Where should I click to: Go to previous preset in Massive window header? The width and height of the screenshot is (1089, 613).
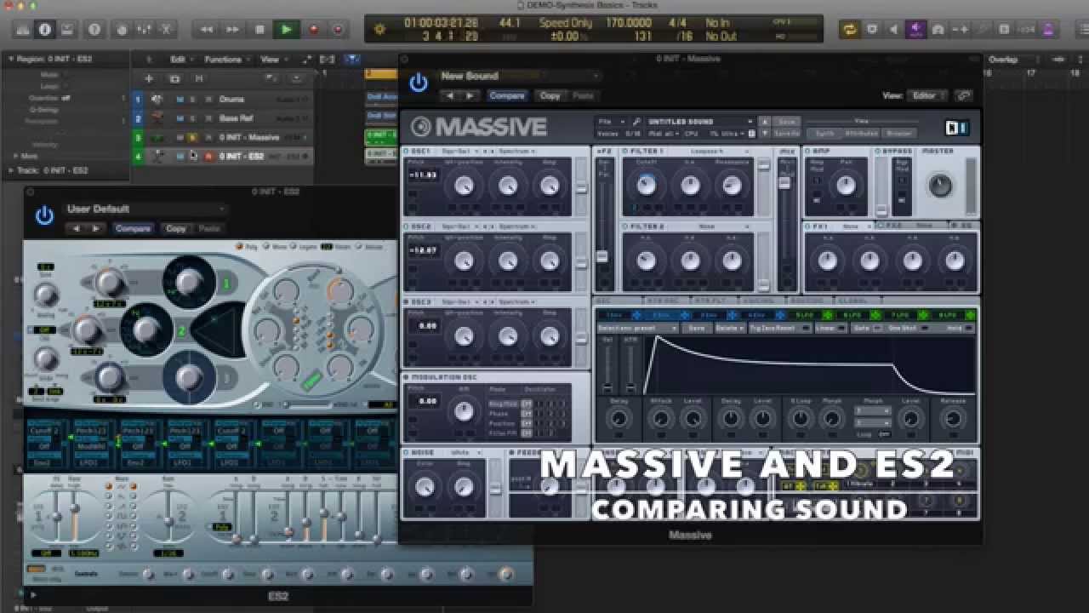pos(450,95)
